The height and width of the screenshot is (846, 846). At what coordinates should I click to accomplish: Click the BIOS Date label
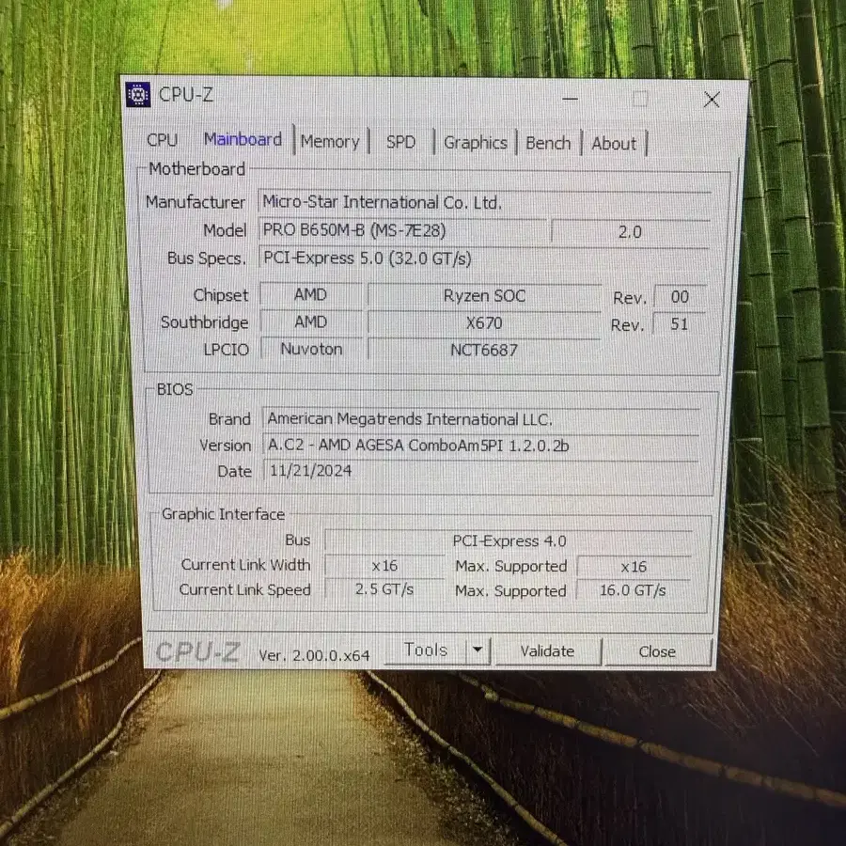tap(235, 472)
